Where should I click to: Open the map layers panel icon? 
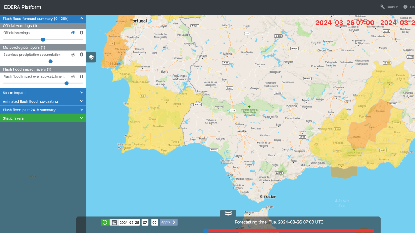[x=92, y=57]
